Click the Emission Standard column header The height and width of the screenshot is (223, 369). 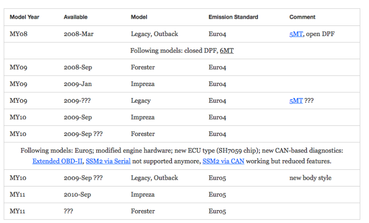coord(233,17)
